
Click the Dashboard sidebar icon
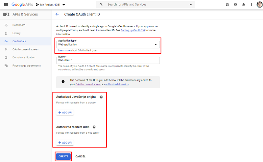click(x=6, y=25)
